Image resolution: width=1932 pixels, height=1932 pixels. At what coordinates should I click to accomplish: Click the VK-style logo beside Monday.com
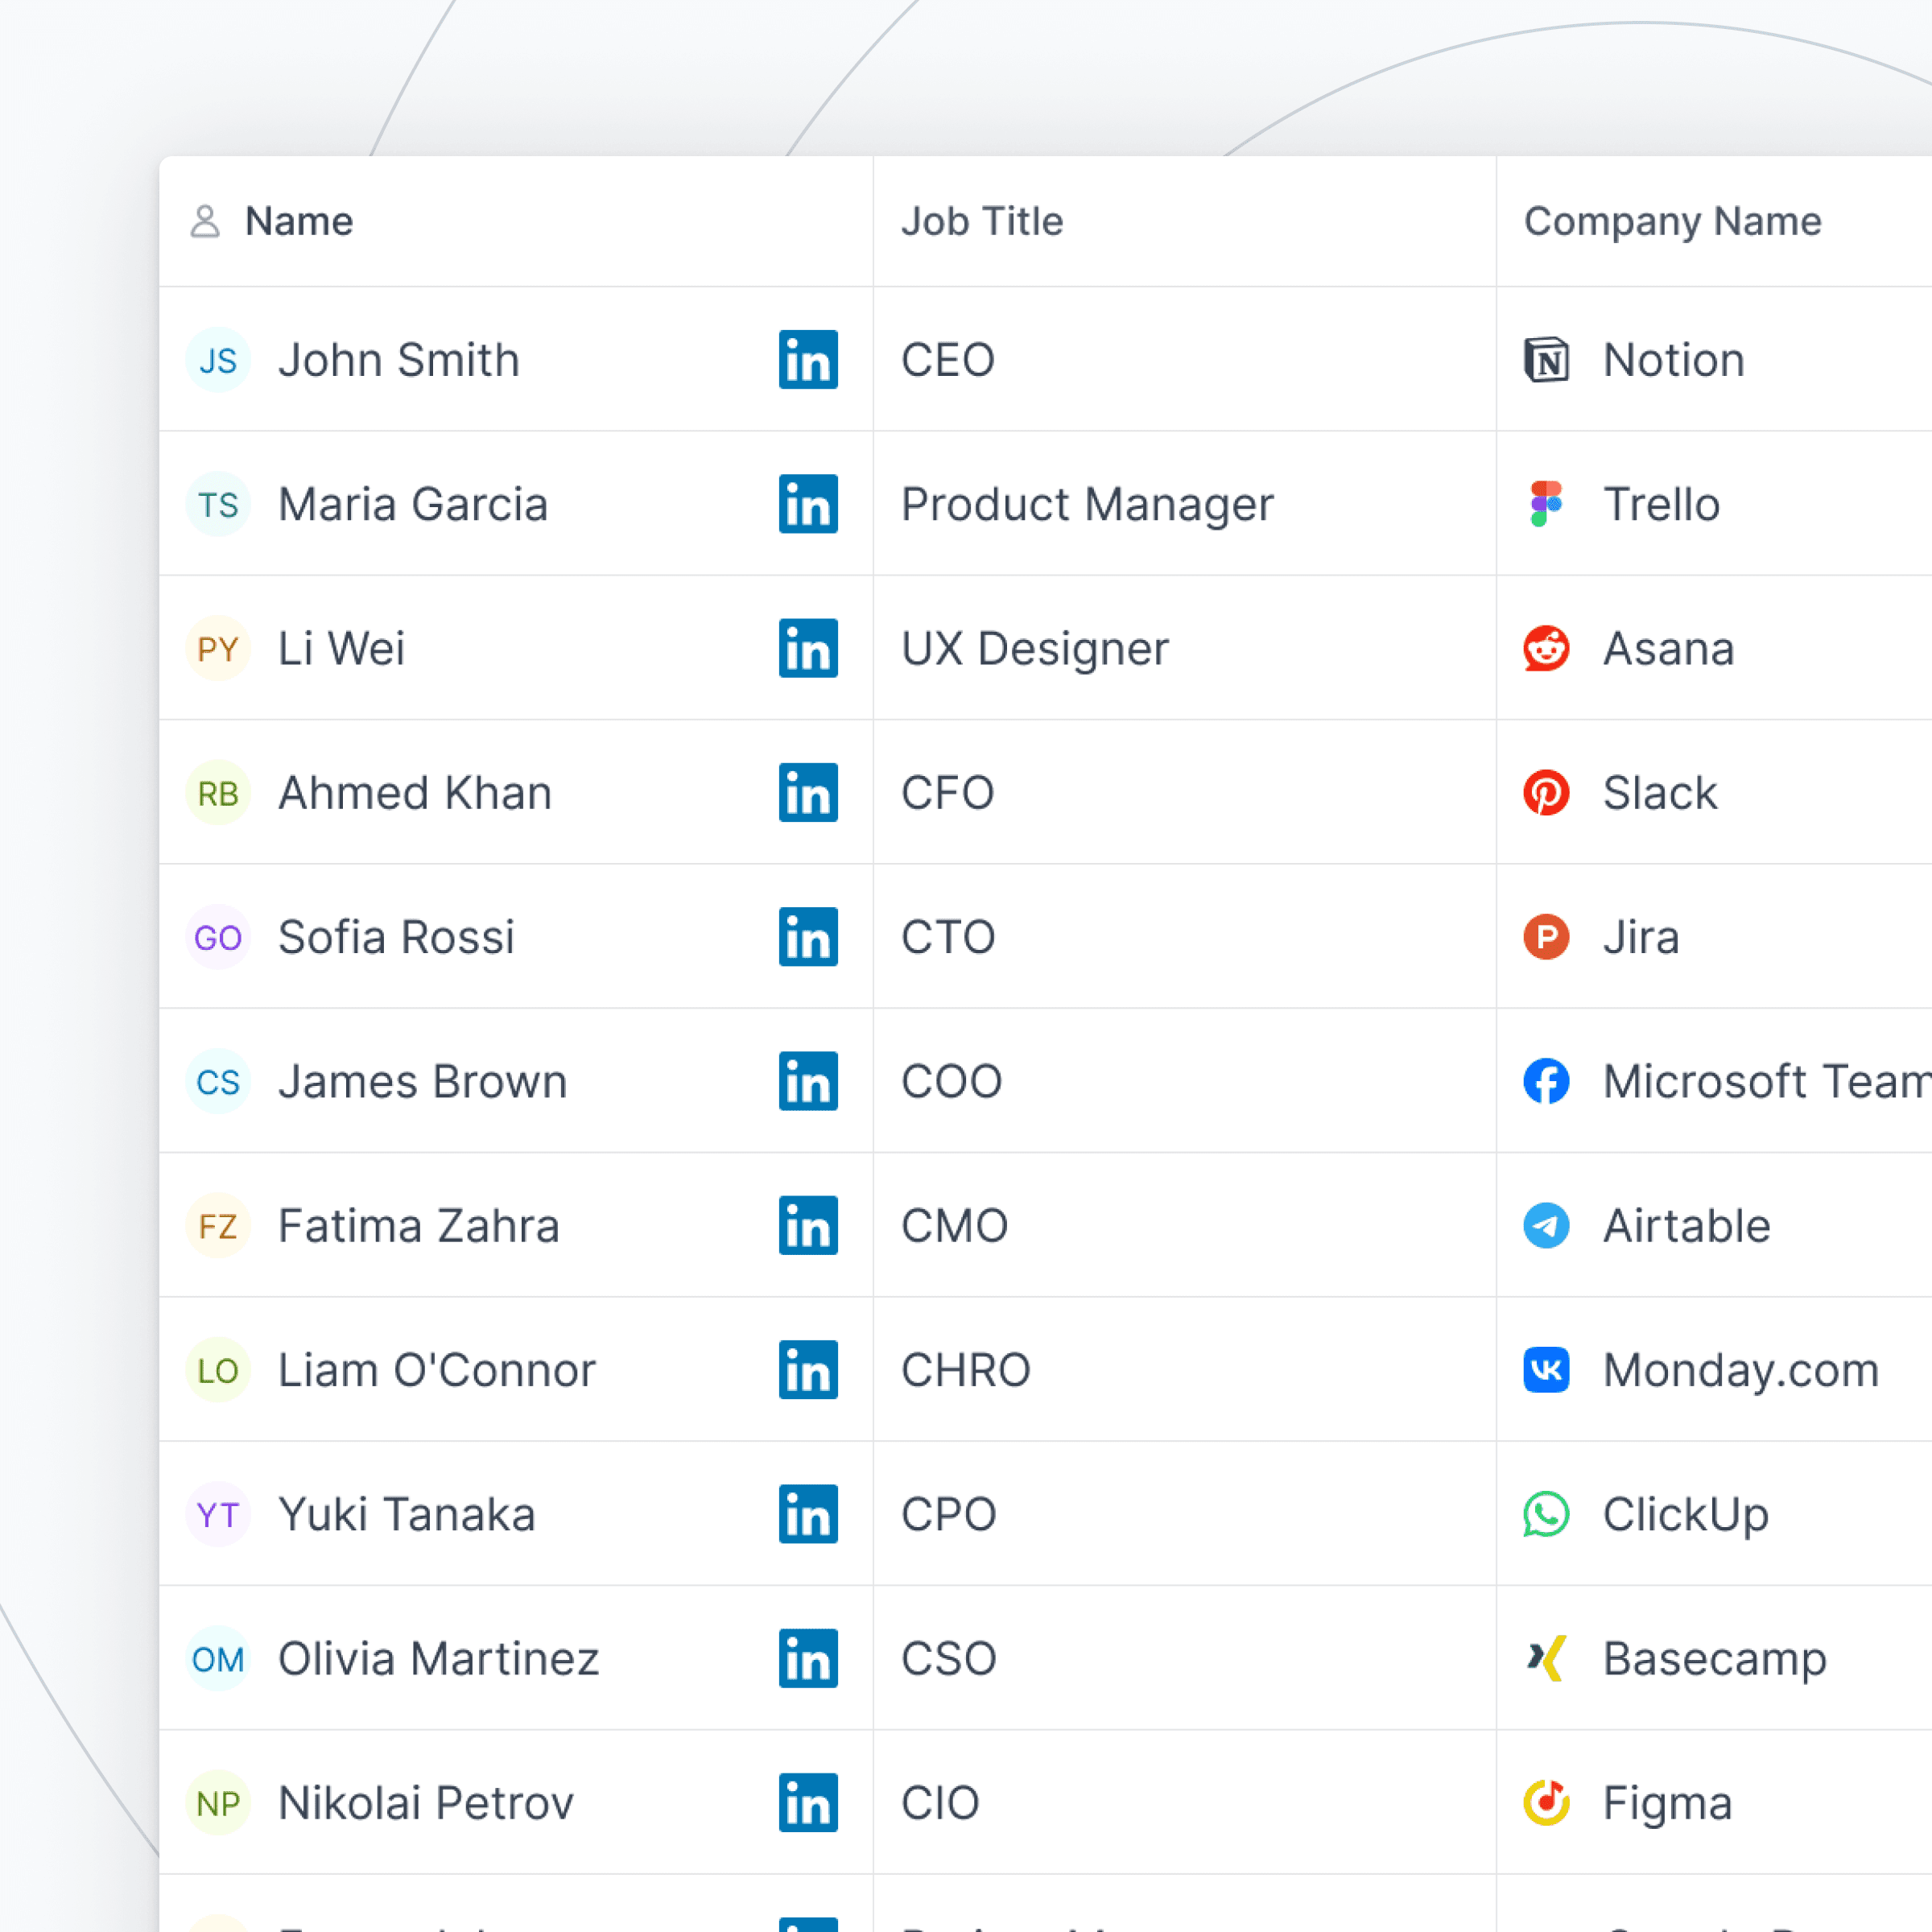pyautogui.click(x=1546, y=1370)
